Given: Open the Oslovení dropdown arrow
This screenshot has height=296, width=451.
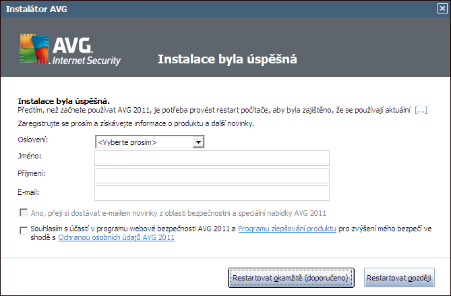Looking at the screenshot, I should click(198, 142).
